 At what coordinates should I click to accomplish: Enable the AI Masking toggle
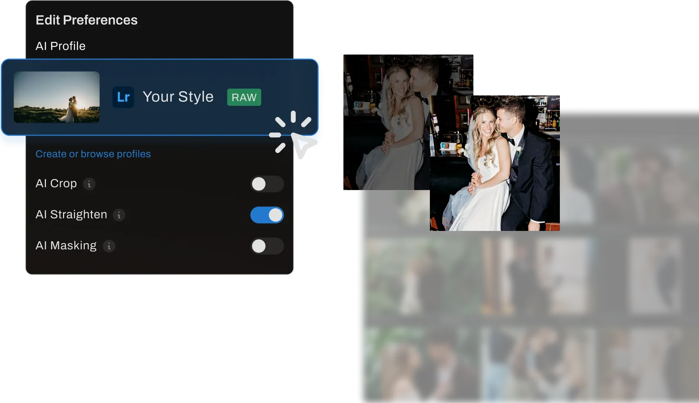tap(267, 246)
